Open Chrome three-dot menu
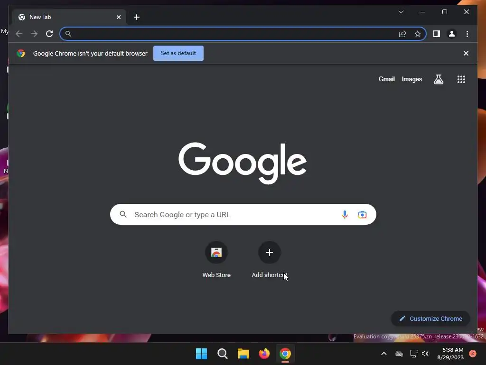486x365 pixels. click(x=467, y=34)
